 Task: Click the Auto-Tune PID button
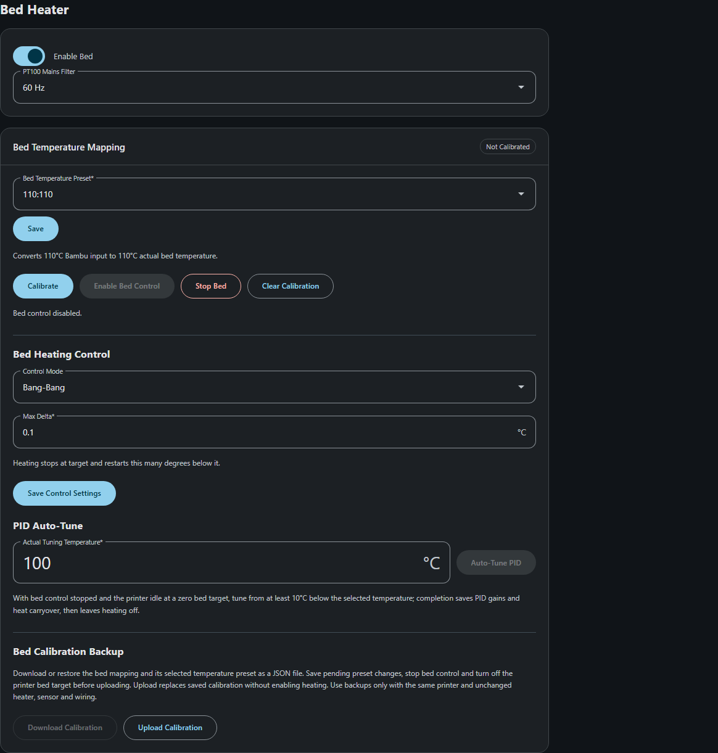coord(496,562)
